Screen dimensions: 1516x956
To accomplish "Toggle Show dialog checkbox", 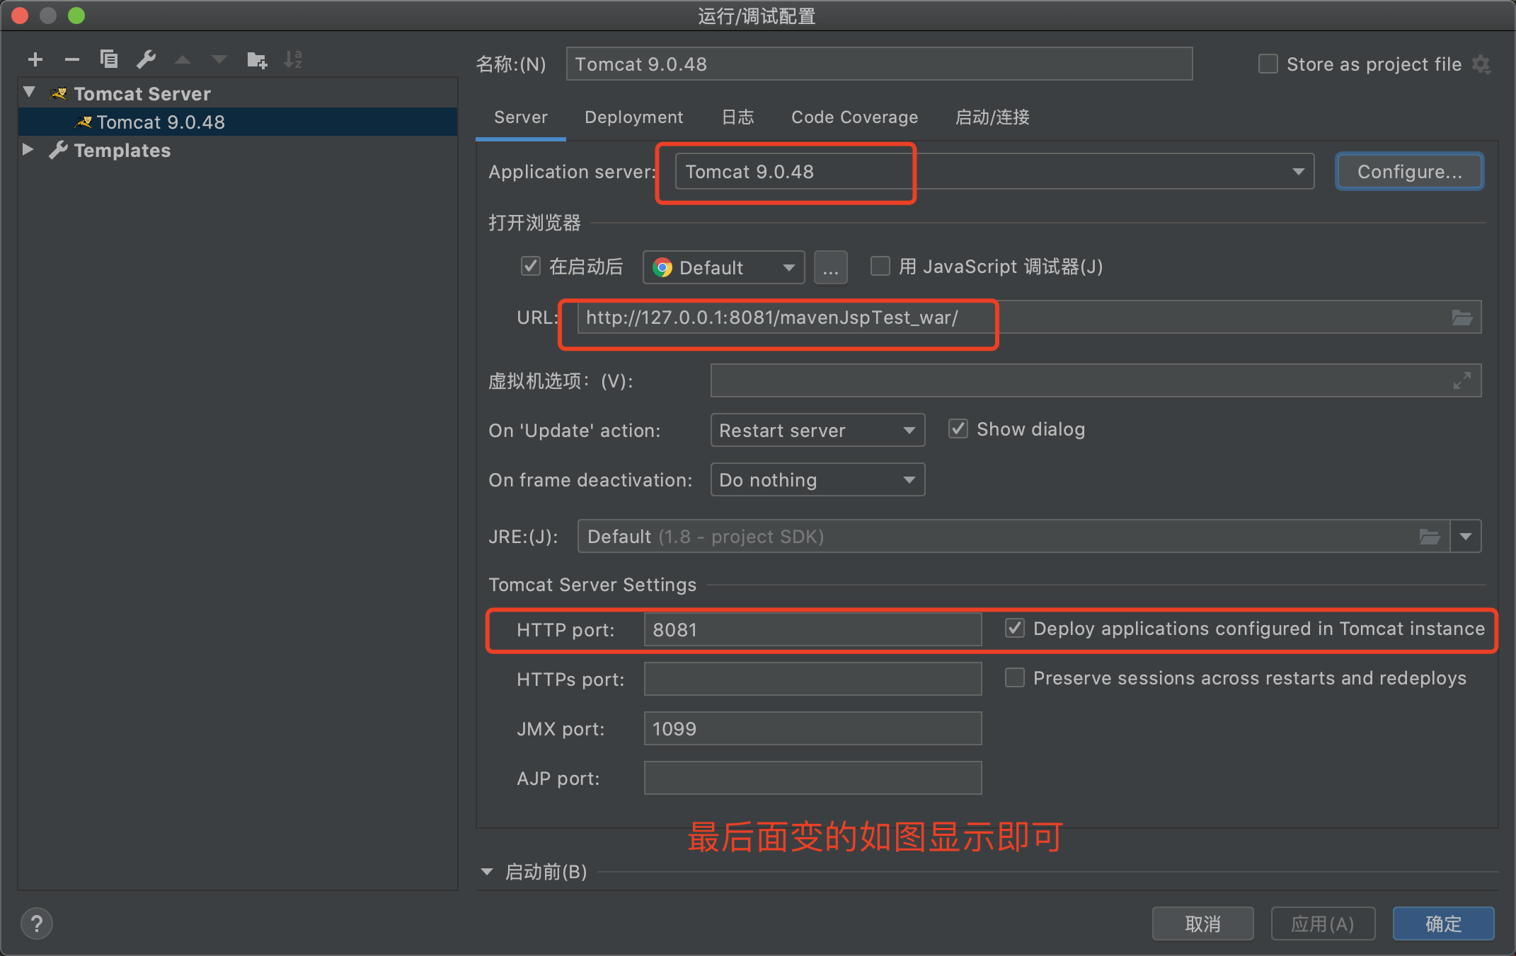I will pos(958,429).
